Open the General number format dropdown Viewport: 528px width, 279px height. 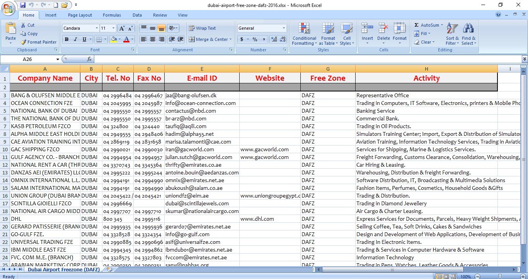click(284, 28)
